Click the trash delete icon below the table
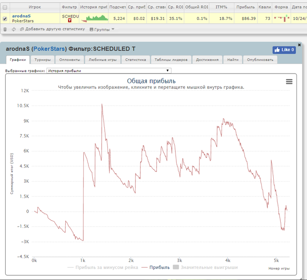This screenshot has height=280, width=307. pyautogui.click(x=5, y=29)
